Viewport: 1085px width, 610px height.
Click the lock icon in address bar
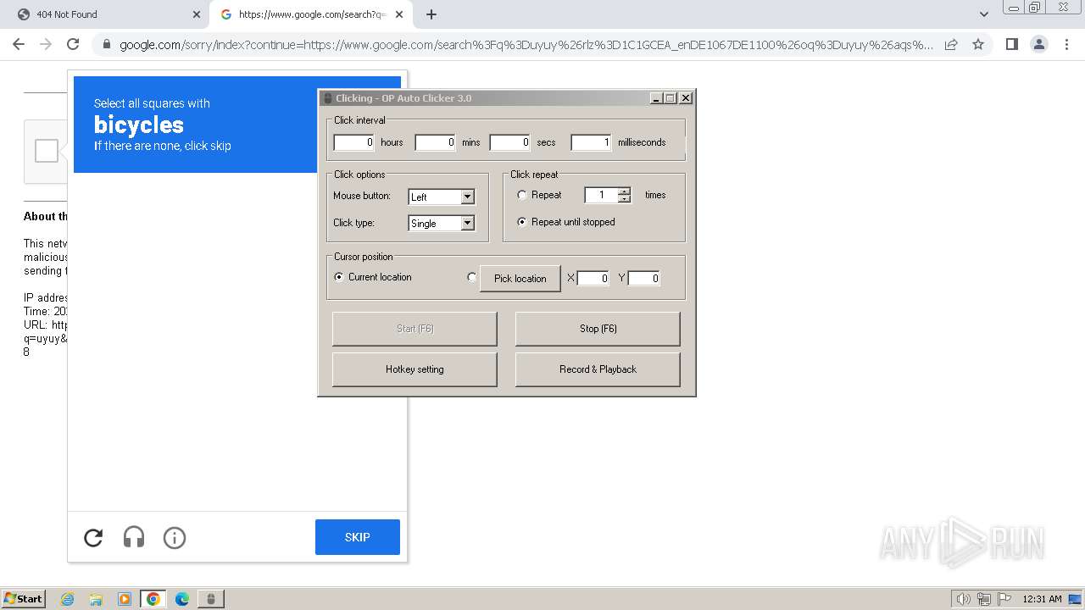click(106, 44)
